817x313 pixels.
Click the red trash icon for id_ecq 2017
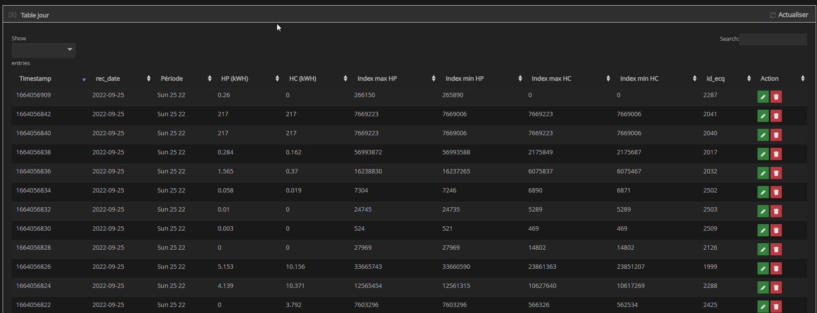coord(776,154)
